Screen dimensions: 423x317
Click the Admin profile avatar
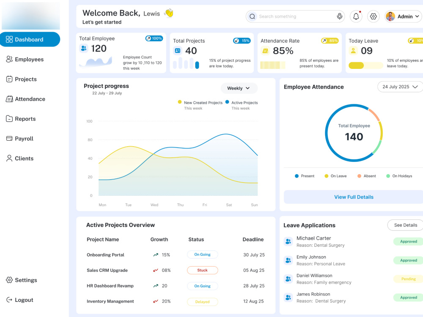click(x=390, y=16)
